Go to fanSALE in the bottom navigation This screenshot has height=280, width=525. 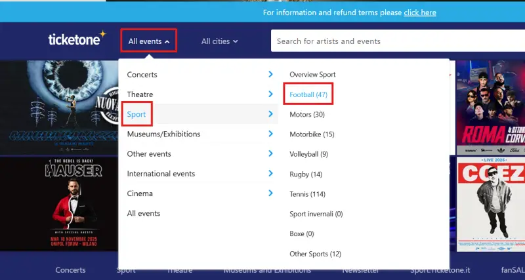pyautogui.click(x=513, y=270)
